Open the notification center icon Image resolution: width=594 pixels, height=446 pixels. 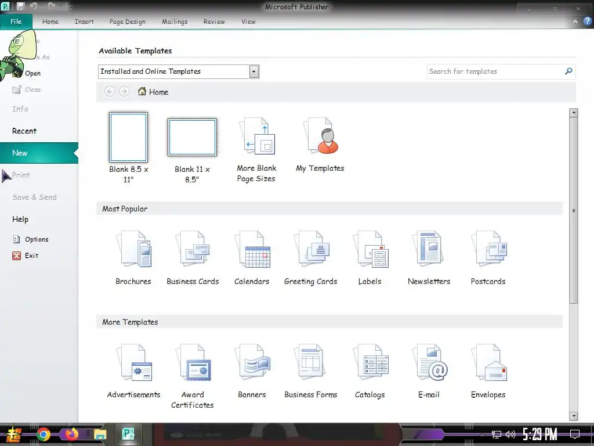[x=575, y=434]
